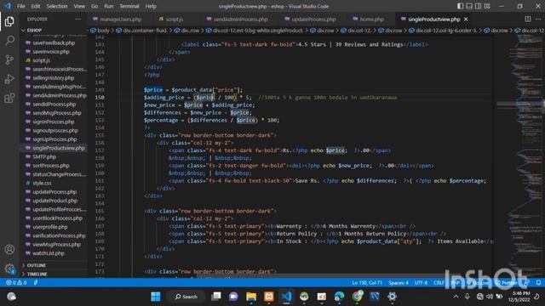Screen dimensions: 545x306
Task: Click taskbar Search box
Action: click(x=186, y=297)
